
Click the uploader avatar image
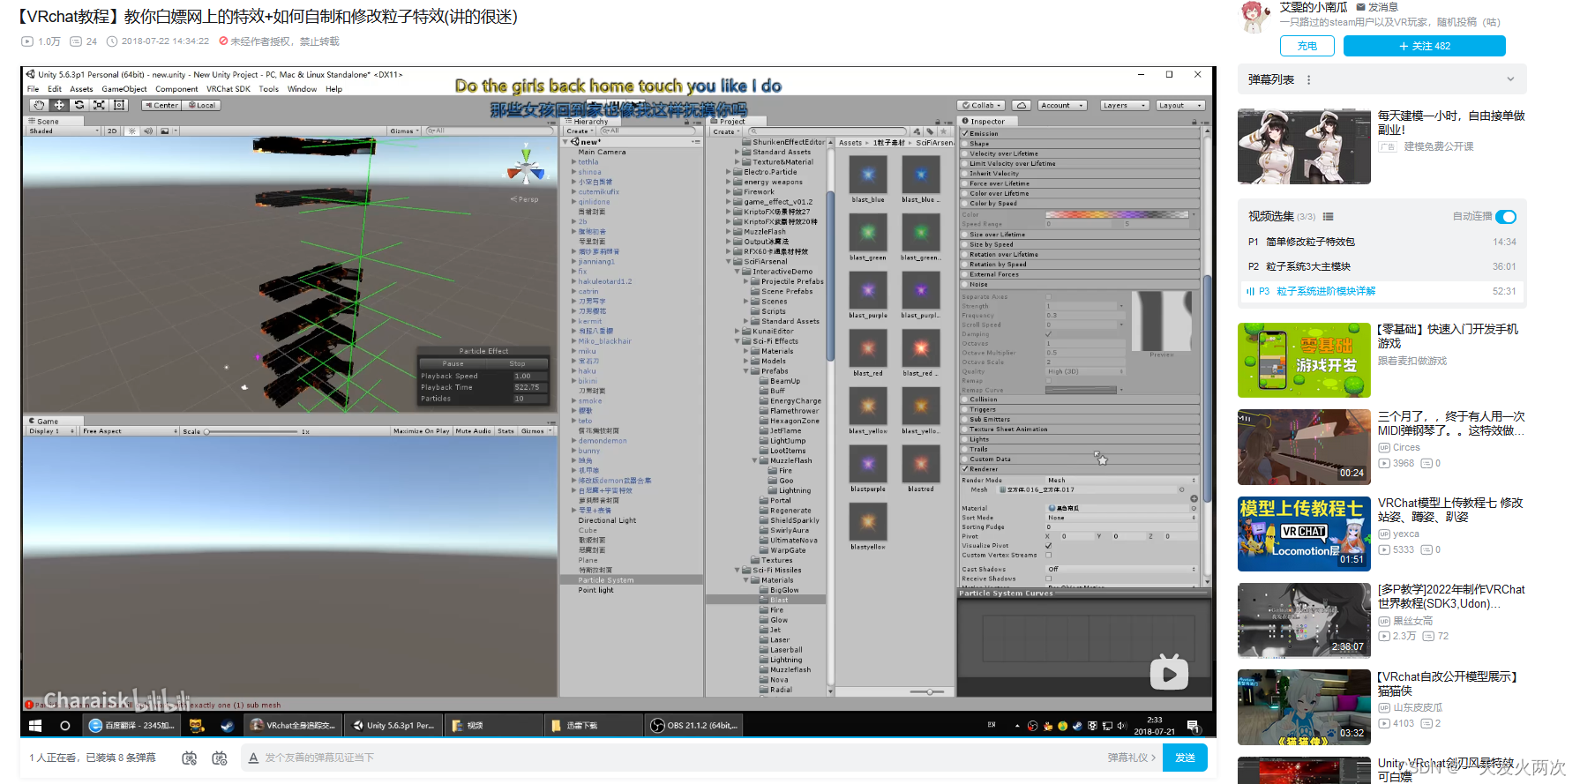click(x=1254, y=17)
